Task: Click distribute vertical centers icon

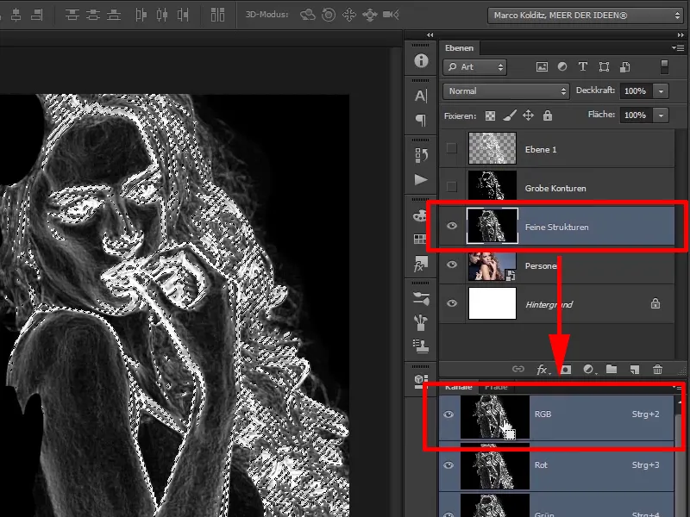Action: pos(92,15)
